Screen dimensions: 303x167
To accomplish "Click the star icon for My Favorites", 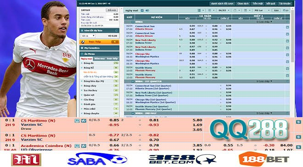I will point(82,48).
